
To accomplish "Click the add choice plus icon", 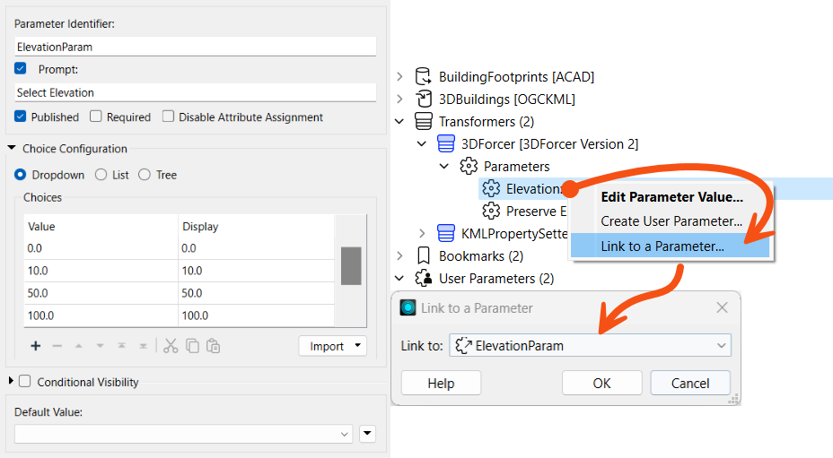I will [x=36, y=346].
